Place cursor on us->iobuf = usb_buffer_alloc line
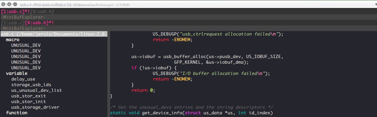 [x=207, y=57]
